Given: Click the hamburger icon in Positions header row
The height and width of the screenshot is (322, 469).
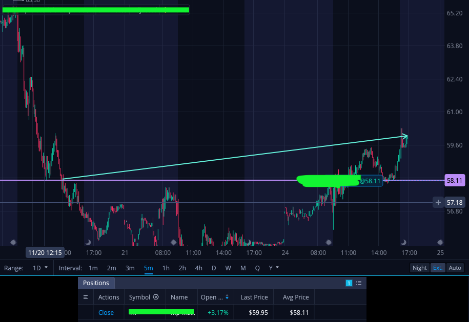Looking at the screenshot, I should pyautogui.click(x=86, y=297).
